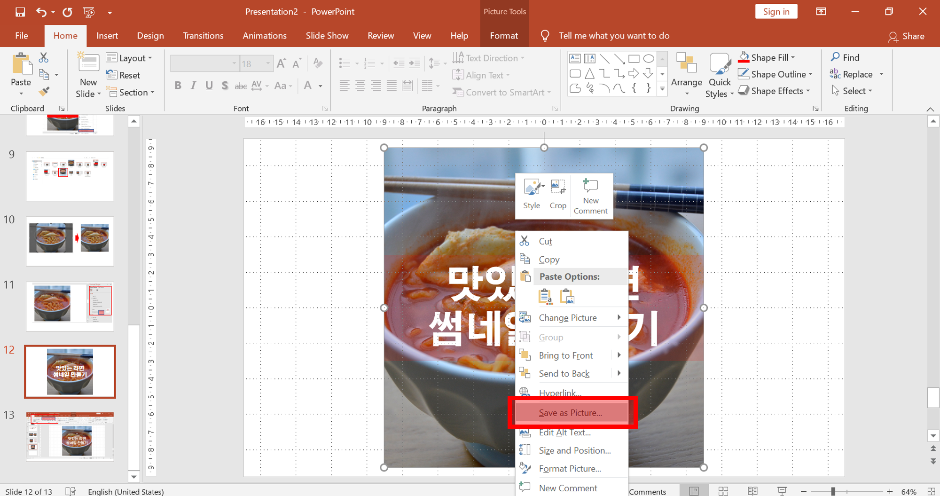Screen dimensions: 940x496
Task: Toggle Bold formatting
Action: 178,86
